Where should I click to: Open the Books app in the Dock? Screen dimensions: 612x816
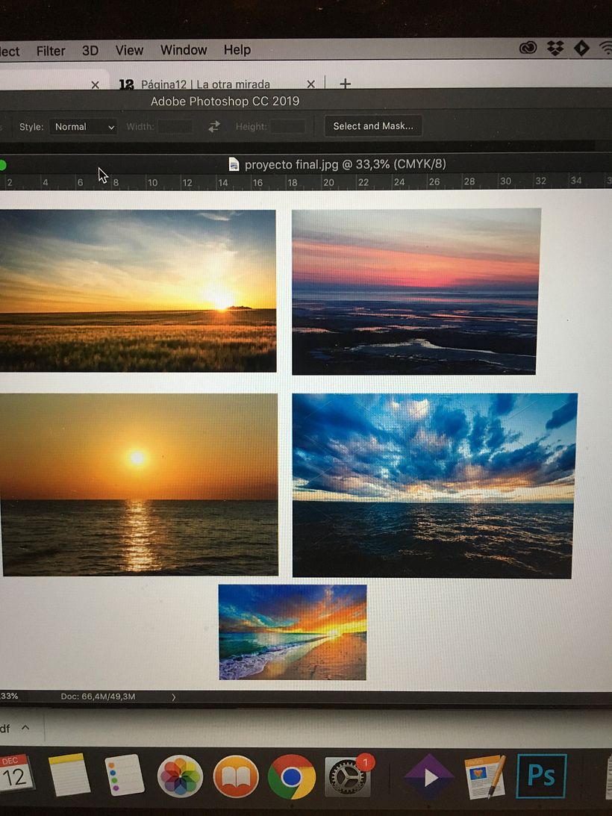pos(236,776)
